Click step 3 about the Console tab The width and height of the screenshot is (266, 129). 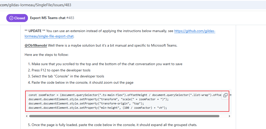pos(68,76)
